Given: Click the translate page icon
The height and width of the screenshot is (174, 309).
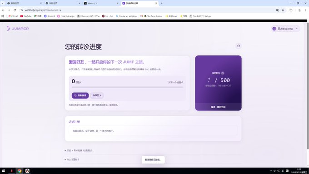Looking at the screenshot, I should pos(278,10).
